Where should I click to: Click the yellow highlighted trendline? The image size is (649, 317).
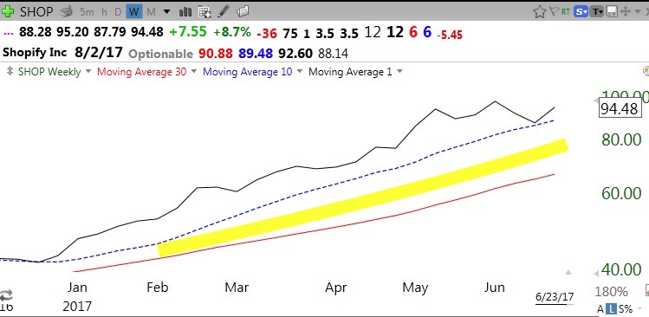362,197
